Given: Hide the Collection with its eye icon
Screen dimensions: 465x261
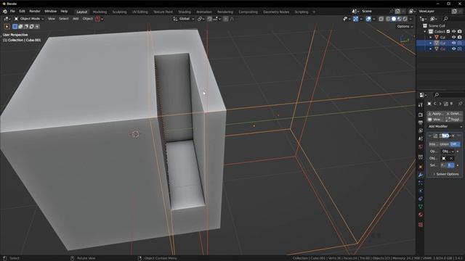Looking at the screenshot, I should tap(453, 32).
